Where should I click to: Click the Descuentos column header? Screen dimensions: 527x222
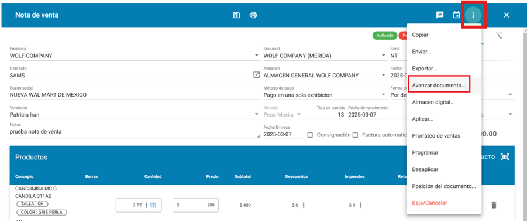tap(297, 176)
